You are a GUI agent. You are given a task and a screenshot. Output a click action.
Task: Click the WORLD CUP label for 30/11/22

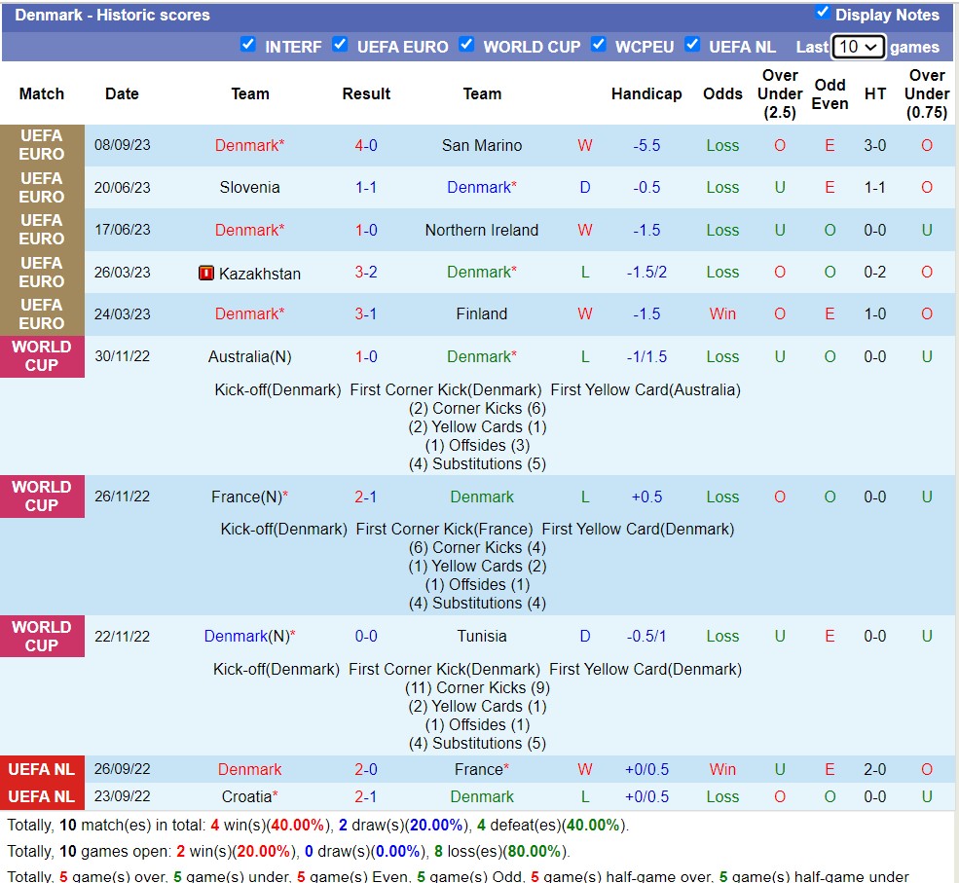coord(42,356)
